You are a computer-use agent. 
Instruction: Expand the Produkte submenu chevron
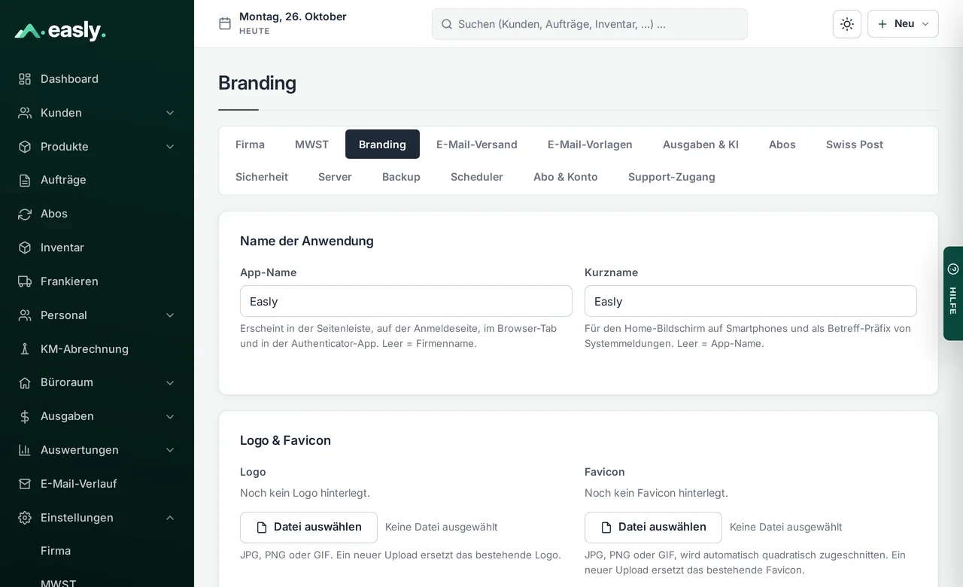tap(170, 147)
